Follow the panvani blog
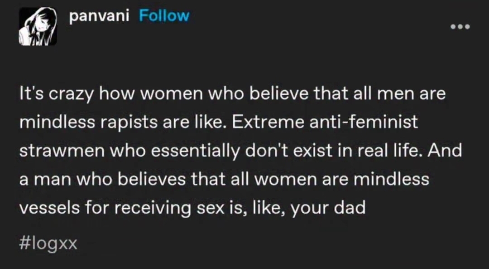The height and width of the screenshot is (269, 489). (164, 15)
